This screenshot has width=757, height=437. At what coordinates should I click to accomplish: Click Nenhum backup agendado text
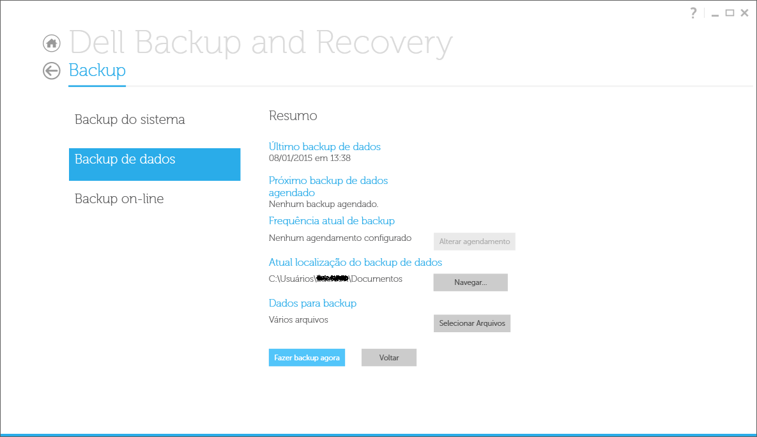click(x=323, y=204)
